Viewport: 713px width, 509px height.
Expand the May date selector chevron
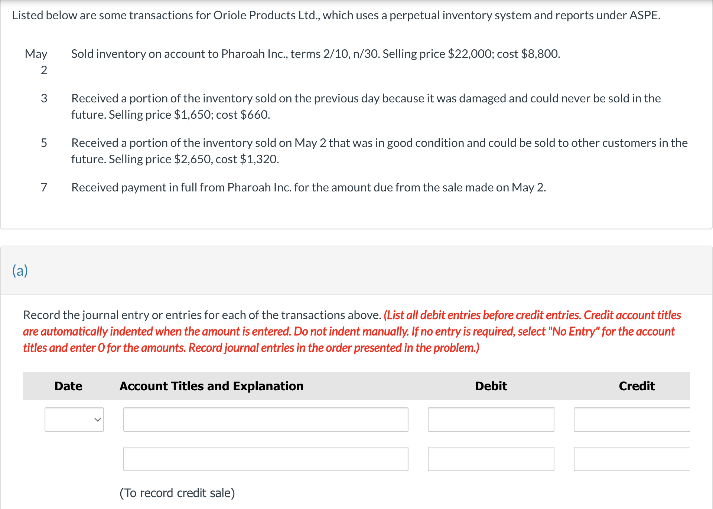click(x=97, y=419)
